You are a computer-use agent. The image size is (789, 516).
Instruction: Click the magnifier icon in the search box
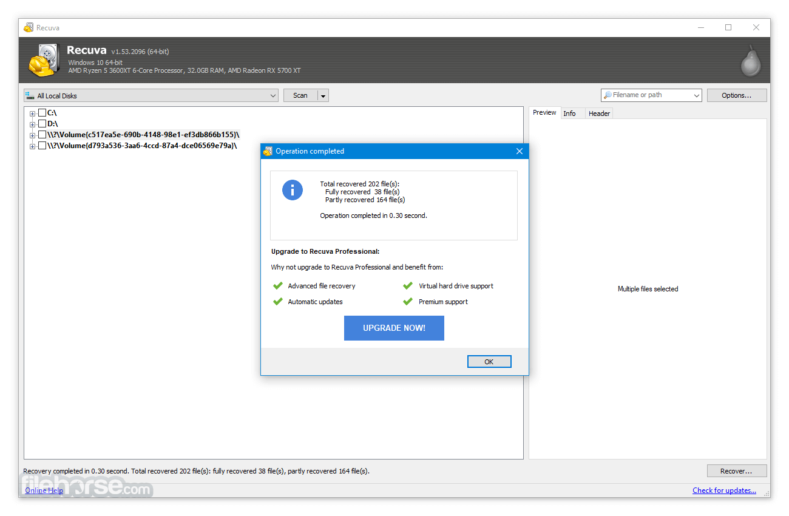[607, 95]
